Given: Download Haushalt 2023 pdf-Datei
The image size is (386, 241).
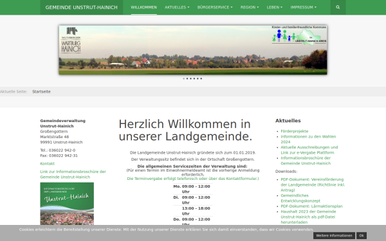Looking at the screenshot, I should [308, 217].
